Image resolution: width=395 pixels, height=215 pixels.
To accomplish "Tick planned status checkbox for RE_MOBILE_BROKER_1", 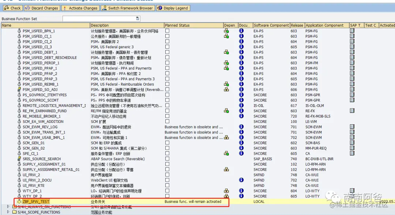I will tap(167, 116).
